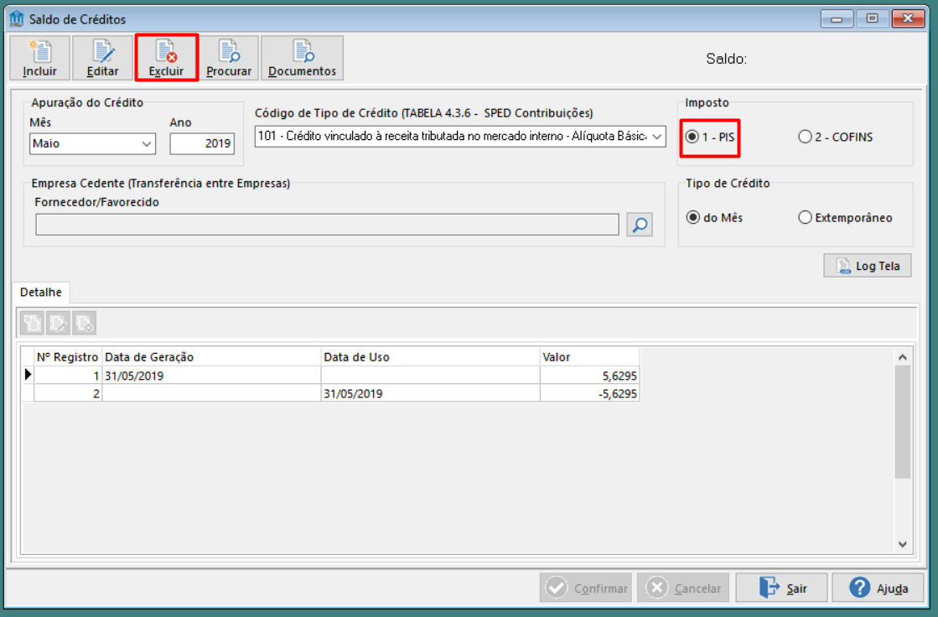Image resolution: width=938 pixels, height=617 pixels.
Task: Click scrollbar up arrow in detail grid
Action: tap(903, 357)
